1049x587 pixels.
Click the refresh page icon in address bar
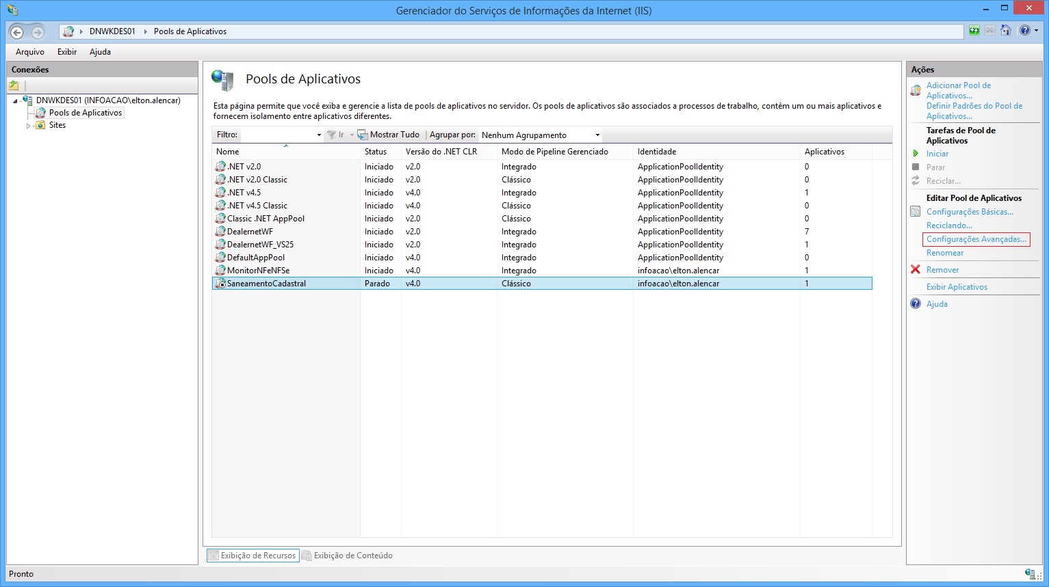[x=974, y=31]
